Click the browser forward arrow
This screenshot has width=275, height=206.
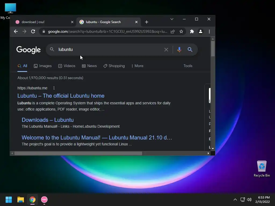24,32
